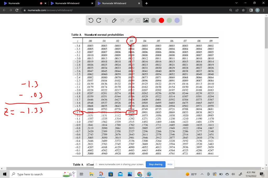Image resolution: width=268 pixels, height=178 pixels.
Task: Mute the speaker icon in the system tray
Action: (233, 174)
